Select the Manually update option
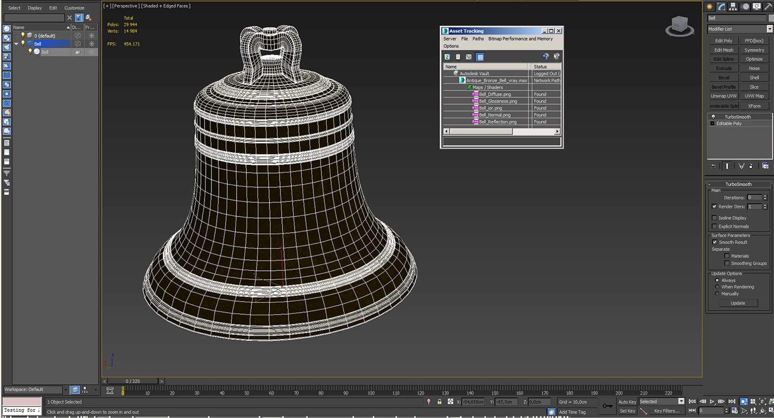Screen dimensions: 774x418 click(717, 294)
